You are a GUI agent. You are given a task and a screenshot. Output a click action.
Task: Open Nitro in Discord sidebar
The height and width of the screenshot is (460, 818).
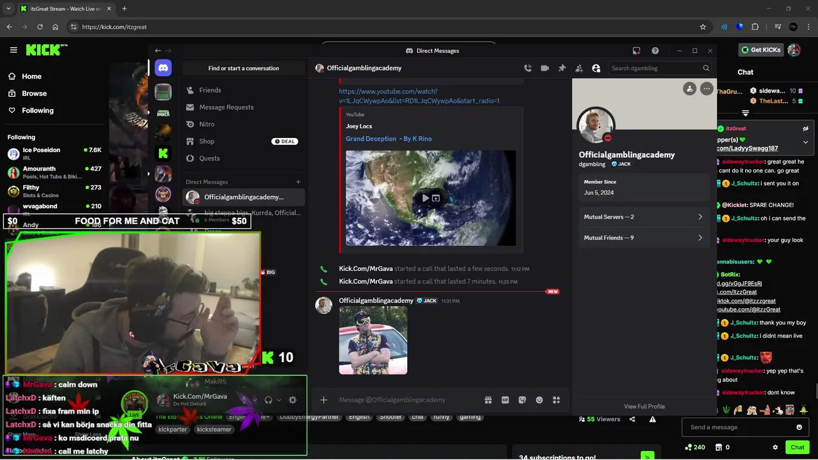click(x=243, y=124)
